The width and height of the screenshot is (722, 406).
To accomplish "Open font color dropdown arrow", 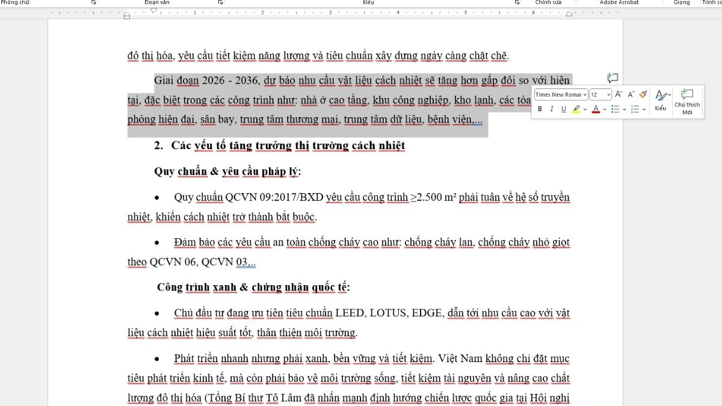I will coord(604,109).
